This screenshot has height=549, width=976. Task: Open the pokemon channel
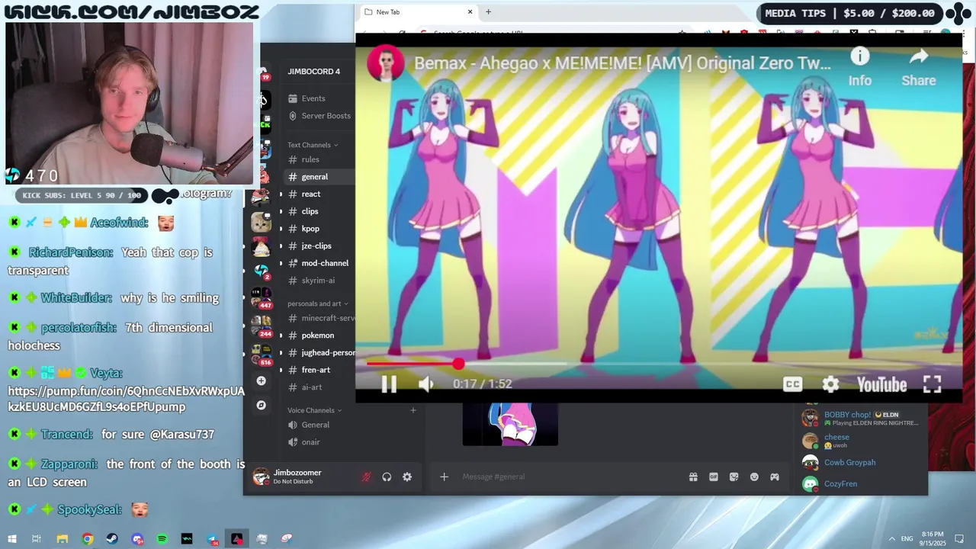pyautogui.click(x=317, y=335)
